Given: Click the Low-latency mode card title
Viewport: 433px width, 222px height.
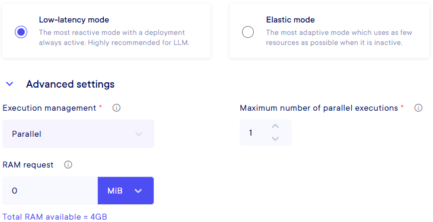Looking at the screenshot, I should 74,20.
